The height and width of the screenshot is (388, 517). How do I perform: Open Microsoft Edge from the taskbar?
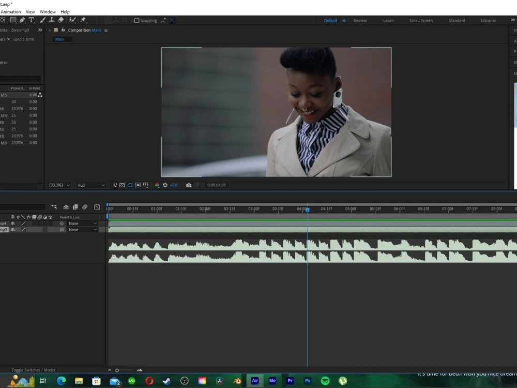coord(62,381)
